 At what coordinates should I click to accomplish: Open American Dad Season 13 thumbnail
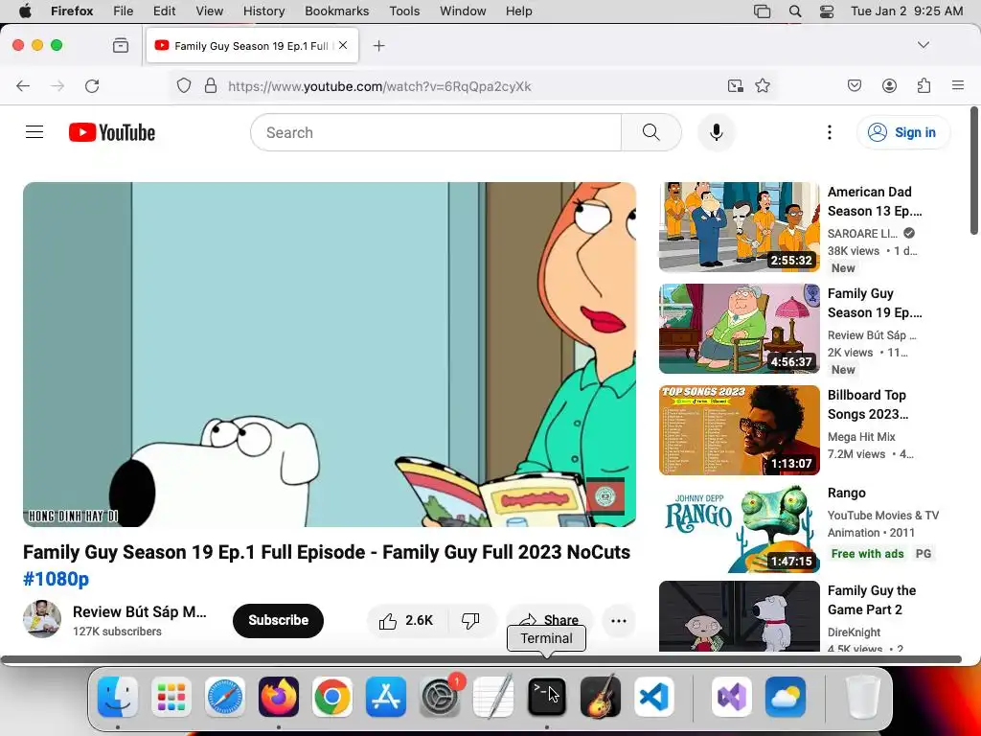pos(739,227)
